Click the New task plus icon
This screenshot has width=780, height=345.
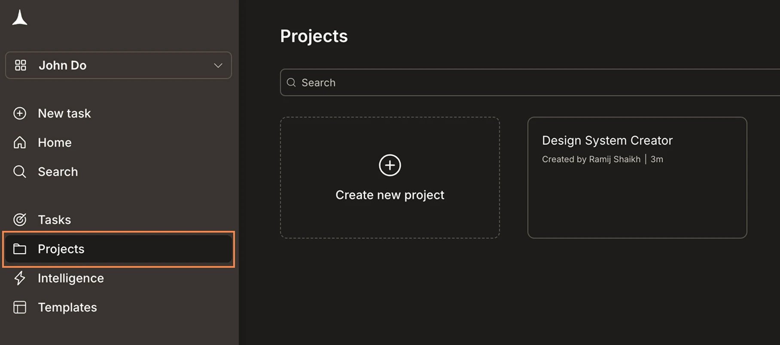click(20, 113)
